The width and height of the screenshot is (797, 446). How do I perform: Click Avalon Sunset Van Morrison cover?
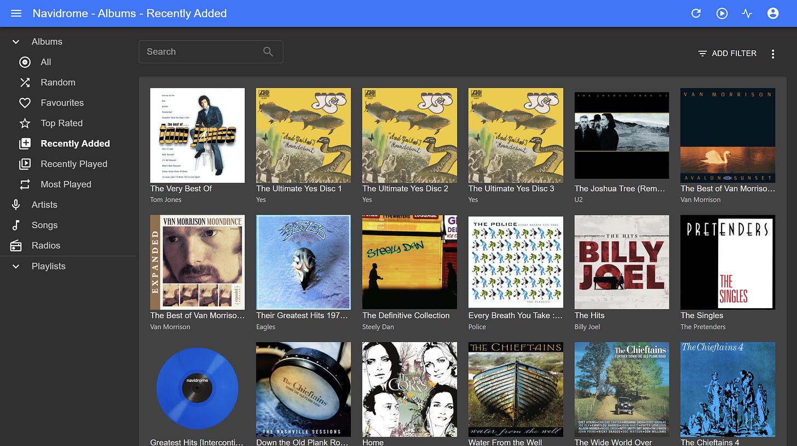point(728,136)
